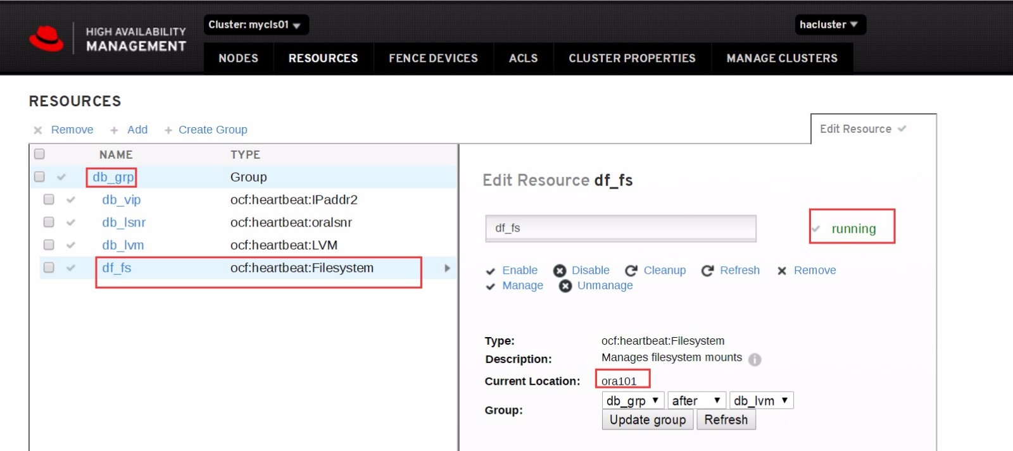Click the status checkmark in df_fs row
The height and width of the screenshot is (451, 1013).
click(x=71, y=268)
